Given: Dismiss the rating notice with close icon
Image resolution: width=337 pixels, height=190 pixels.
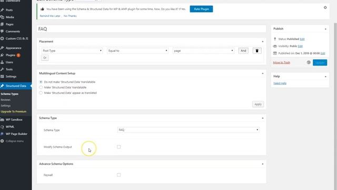Looking at the screenshot, I should (x=325, y=7).
